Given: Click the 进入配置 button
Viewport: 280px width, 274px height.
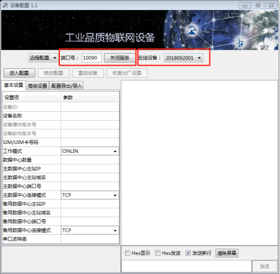Looking at the screenshot, I should (19, 73).
